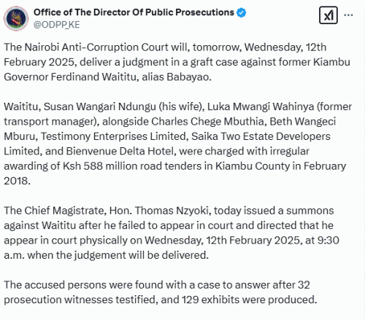The height and width of the screenshot is (320, 365).
Task: Open the Grok explain-post icon
Action: [x=328, y=15]
